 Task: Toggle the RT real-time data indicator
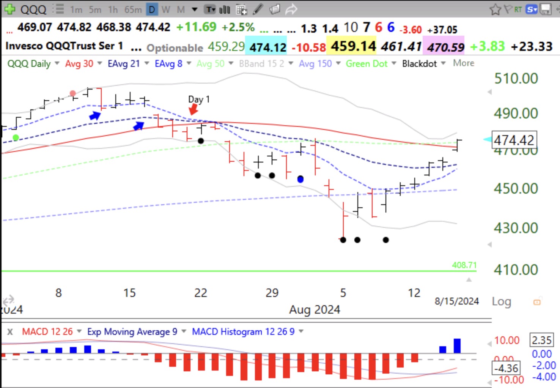[518, 9]
